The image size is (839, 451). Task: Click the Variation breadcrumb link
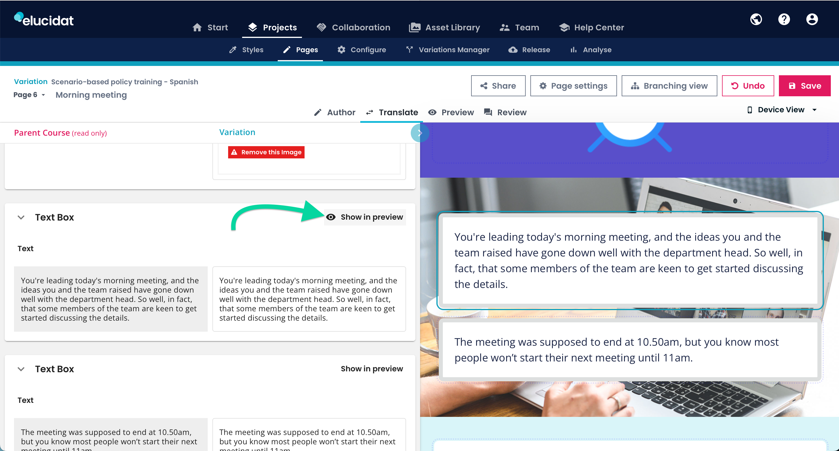31,82
